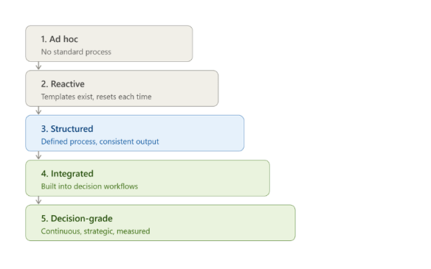Click 'Built into decision workflows' text
Viewport: 431px width, 269px height.
89,186
